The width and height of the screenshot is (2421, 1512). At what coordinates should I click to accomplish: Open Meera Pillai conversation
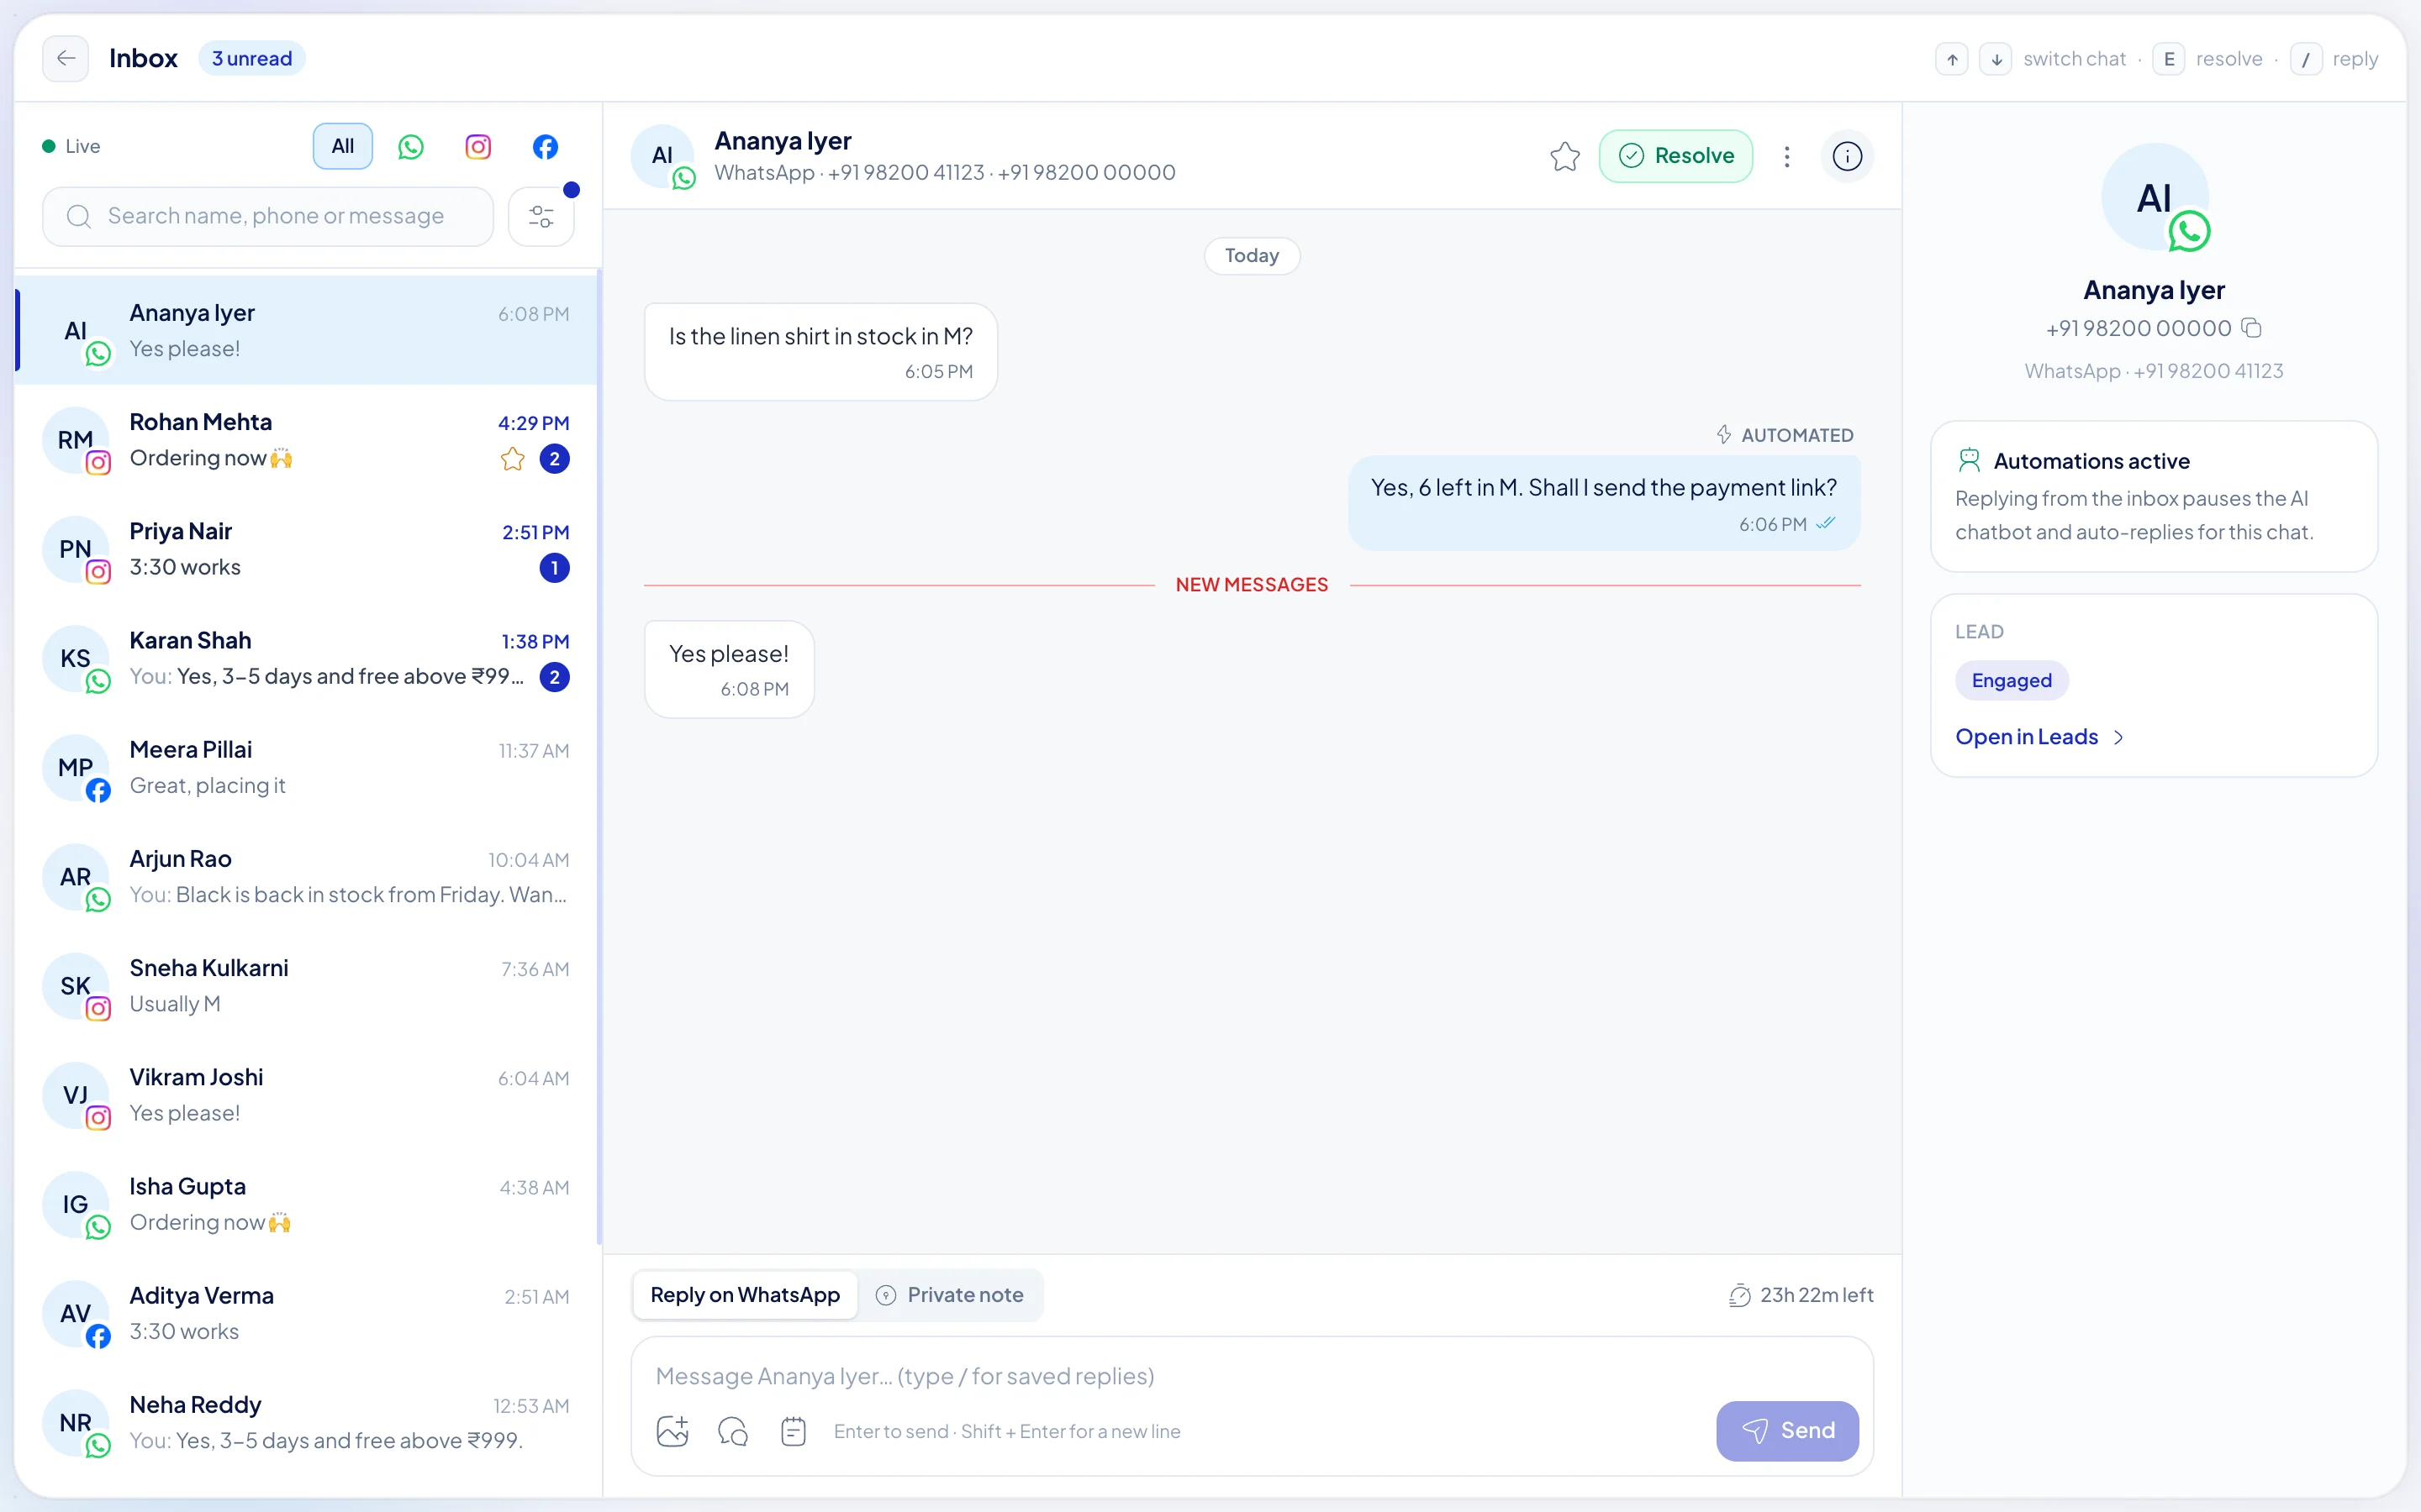click(306, 767)
